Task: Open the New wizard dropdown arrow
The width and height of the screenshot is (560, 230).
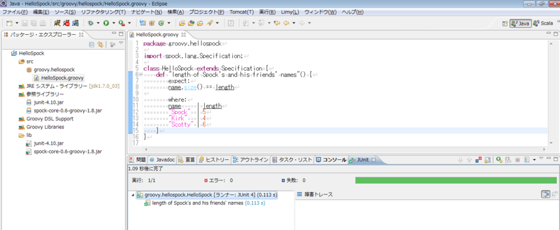Action: click(x=17, y=23)
